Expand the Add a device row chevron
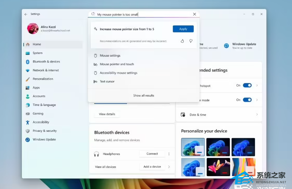This screenshot has height=189, width=292. 169,167
